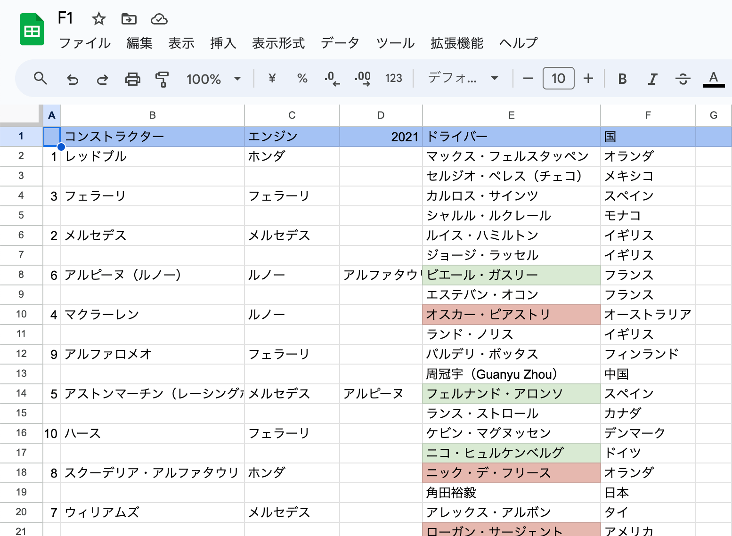Decrease decimal places
732x536 pixels.
[332, 79]
